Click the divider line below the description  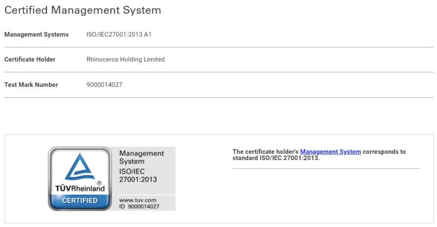point(325,168)
